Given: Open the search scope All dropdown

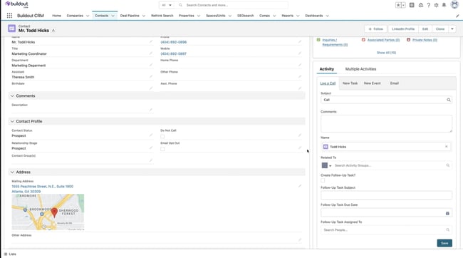Looking at the screenshot, I should point(167,5).
